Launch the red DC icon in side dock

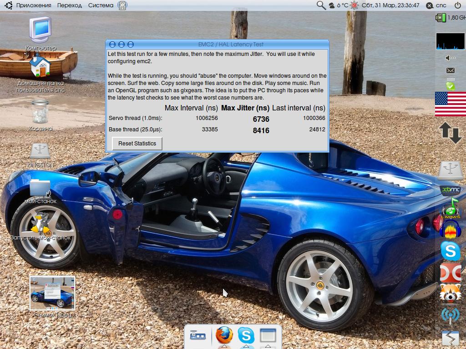[451, 273]
